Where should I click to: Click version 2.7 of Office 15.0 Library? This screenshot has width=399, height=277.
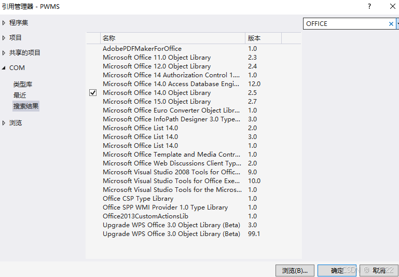253,102
